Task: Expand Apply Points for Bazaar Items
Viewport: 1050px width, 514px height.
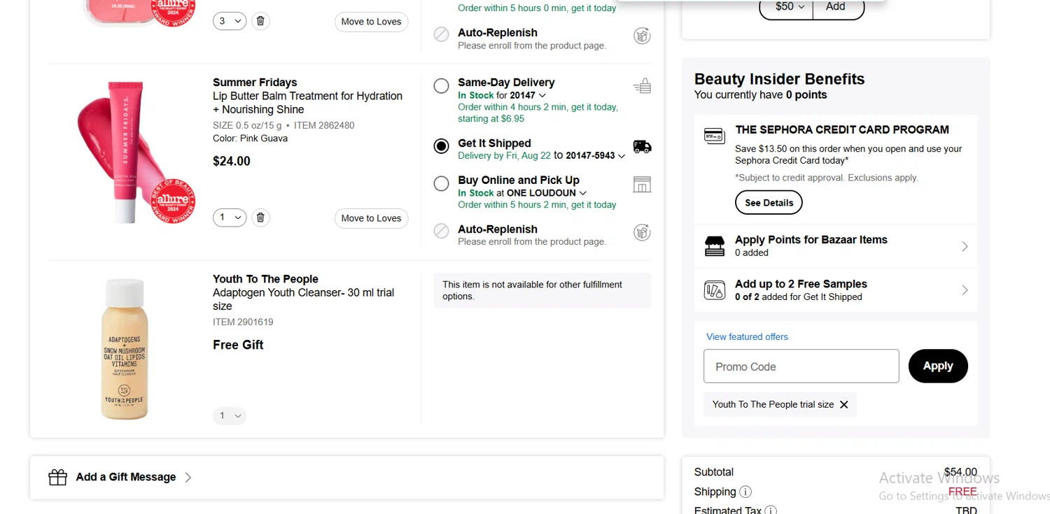Action: [x=835, y=246]
